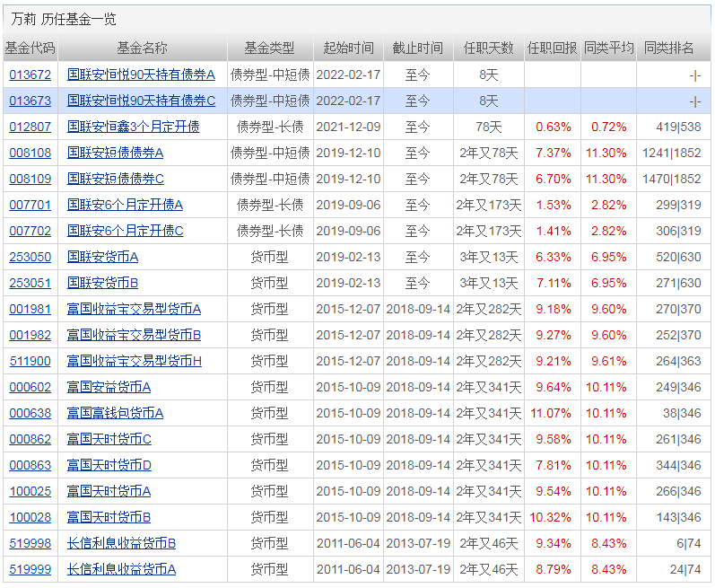Select the 国联安短债债券C link
Screen dimensions: 715x588
click(x=115, y=179)
